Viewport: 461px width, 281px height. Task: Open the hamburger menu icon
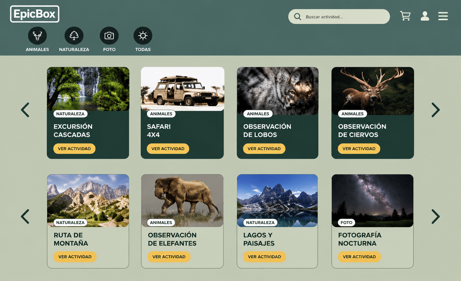(443, 16)
